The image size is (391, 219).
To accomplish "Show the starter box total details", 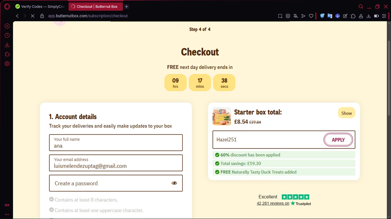I will [346, 113].
